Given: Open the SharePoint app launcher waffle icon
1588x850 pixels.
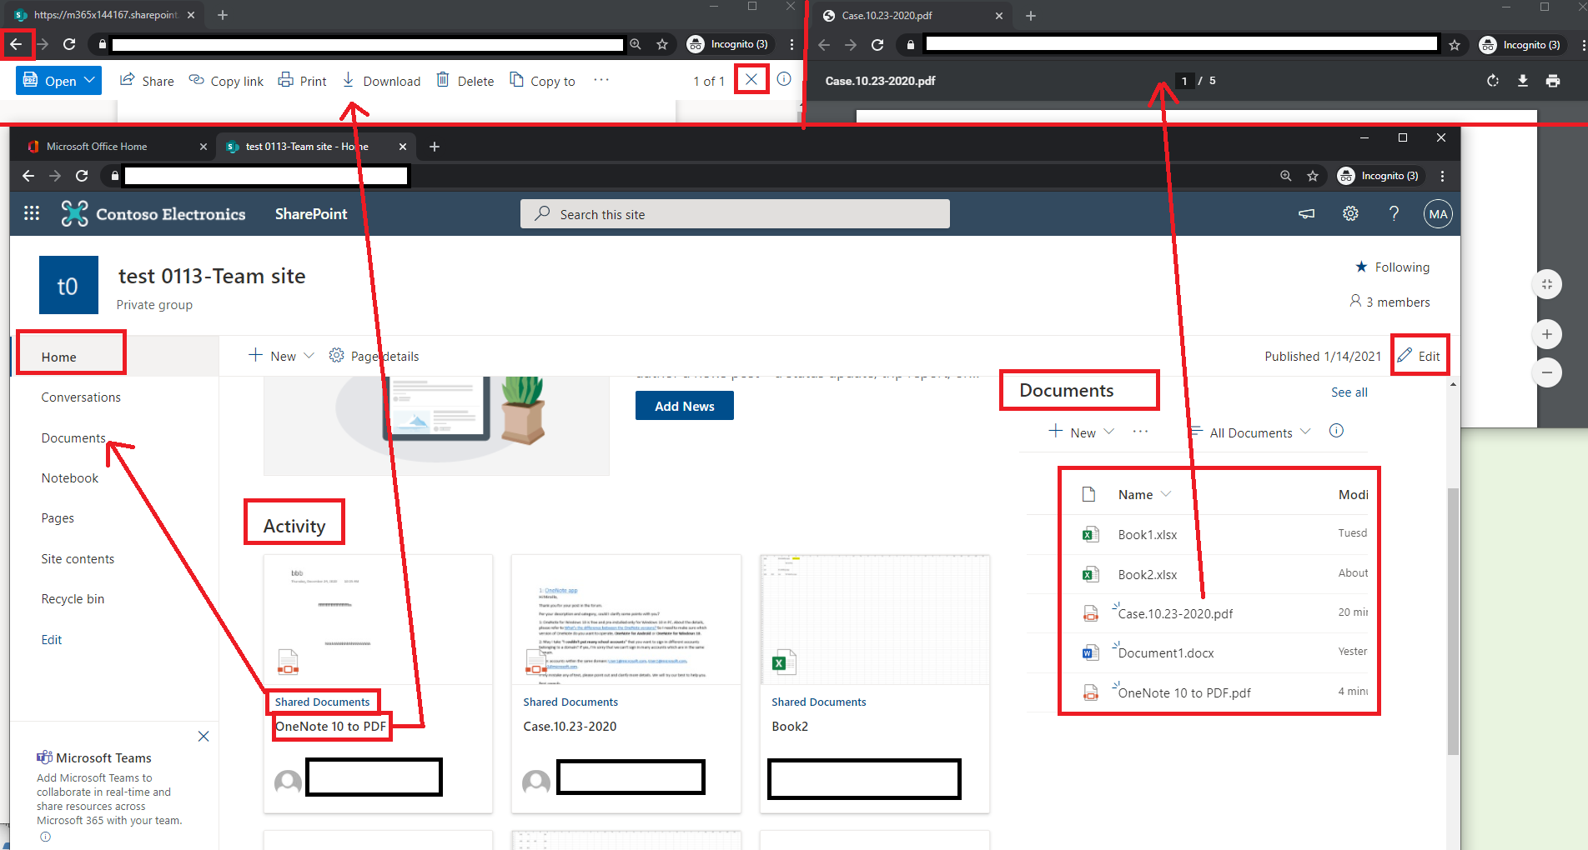Looking at the screenshot, I should click(32, 213).
